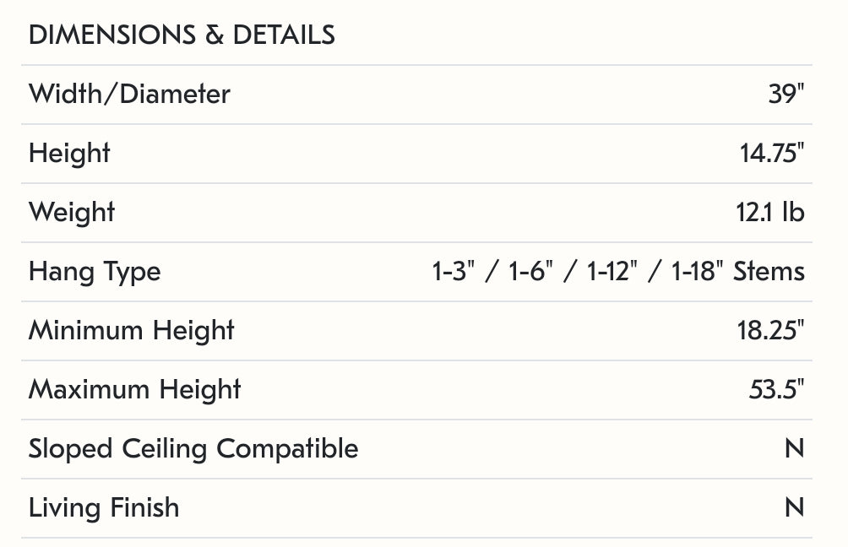The width and height of the screenshot is (848, 547).
Task: Click the 53.5" maximum height value
Action: coord(776,389)
